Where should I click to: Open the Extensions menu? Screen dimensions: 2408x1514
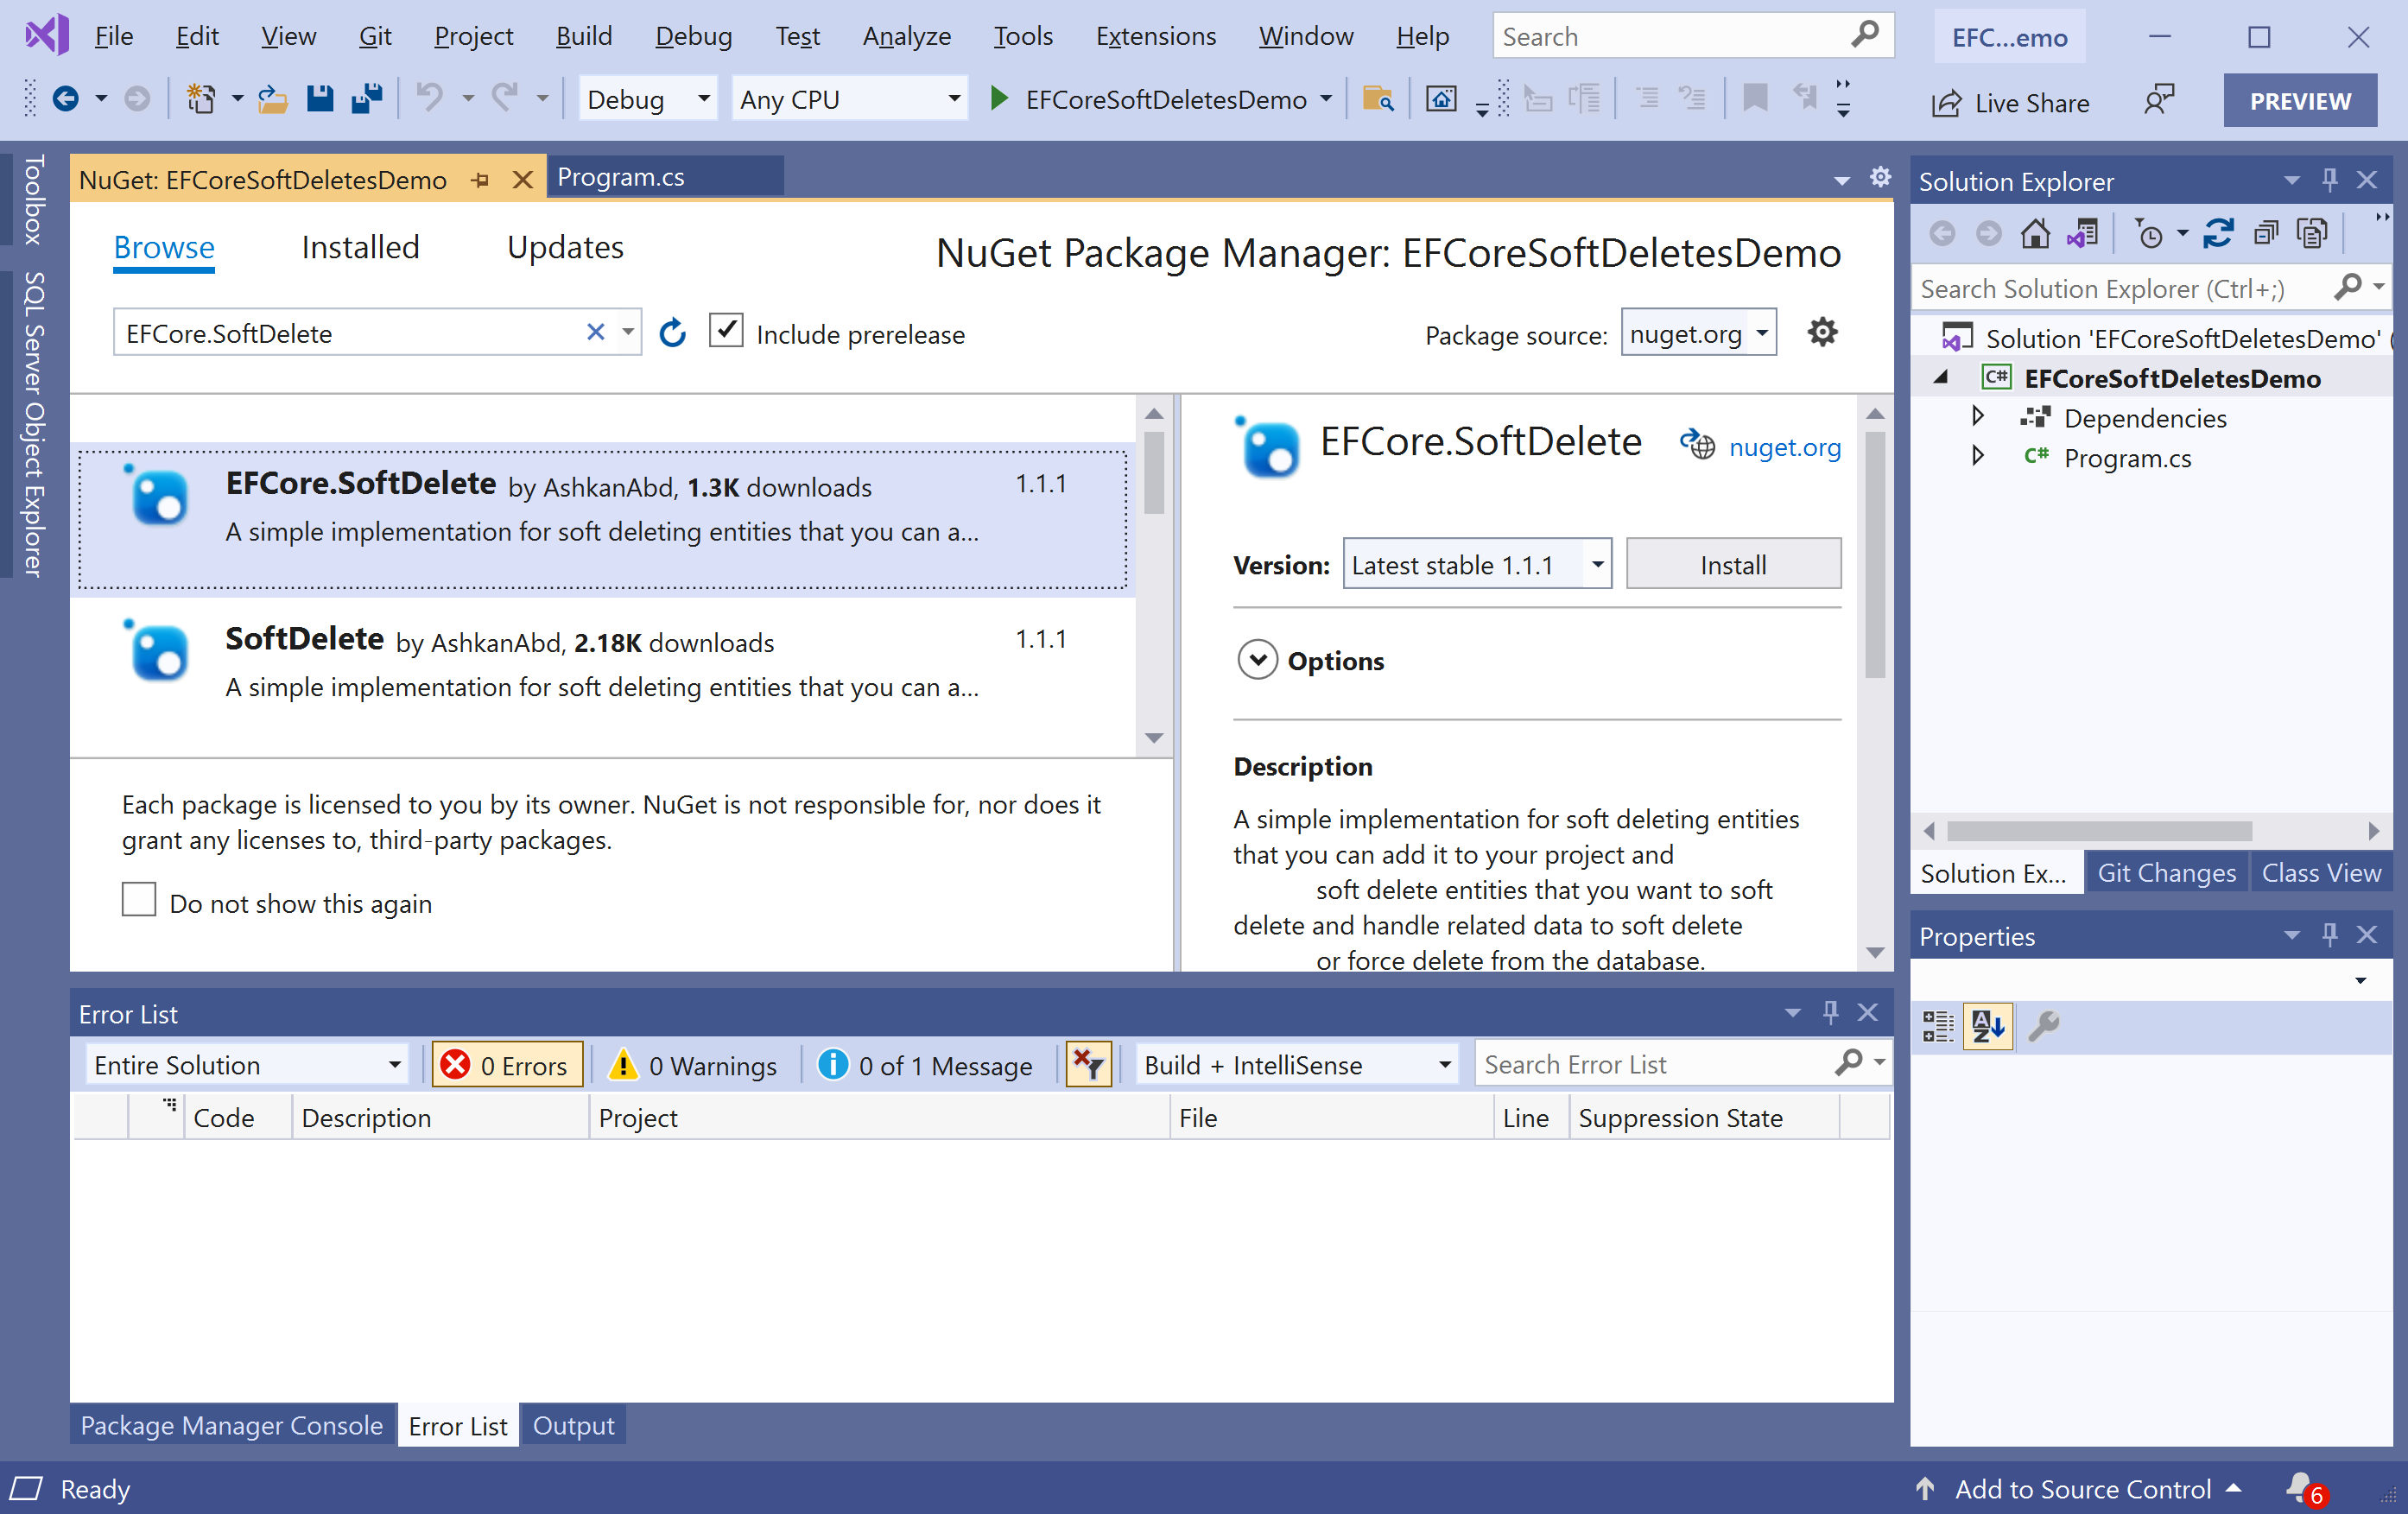(x=1155, y=36)
